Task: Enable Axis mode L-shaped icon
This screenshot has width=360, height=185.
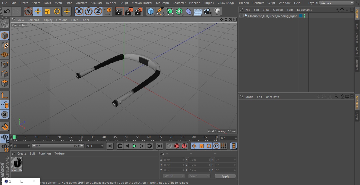Action: click(x=5, y=96)
